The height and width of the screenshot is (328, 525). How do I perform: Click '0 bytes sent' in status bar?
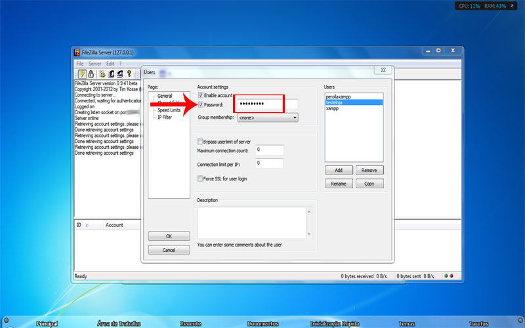coord(408,276)
